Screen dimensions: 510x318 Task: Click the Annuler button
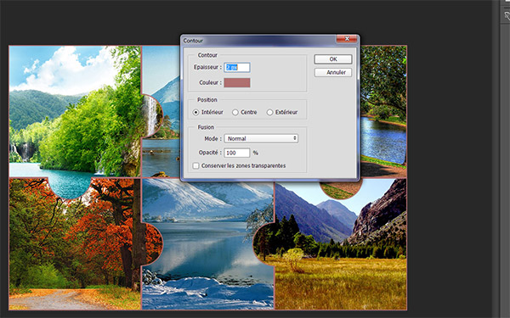pyautogui.click(x=333, y=72)
